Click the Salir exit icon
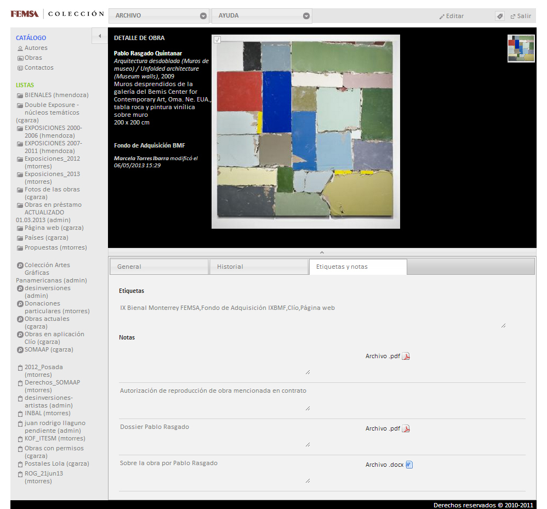Viewport: 547px width, 509px height. 513,16
